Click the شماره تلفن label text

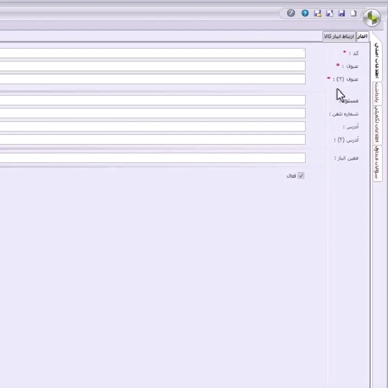[345, 114]
